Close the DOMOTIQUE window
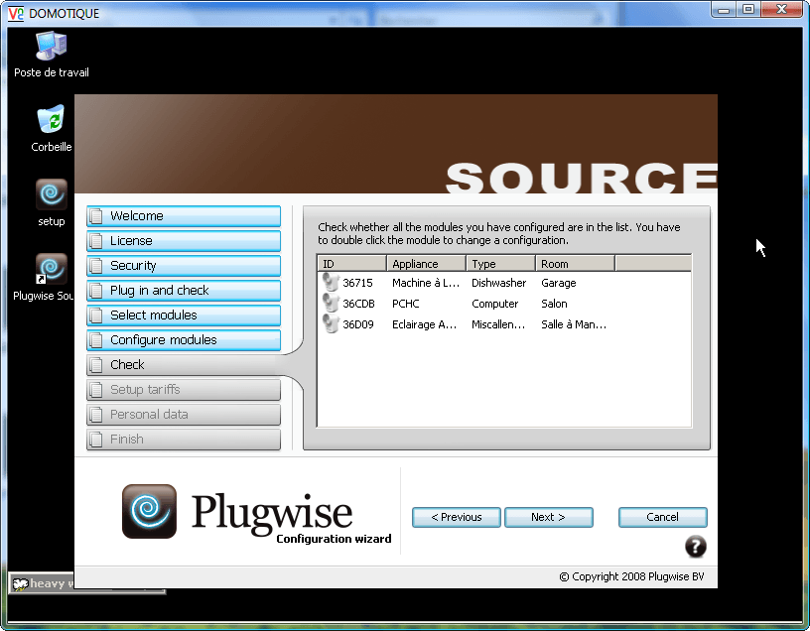The height and width of the screenshot is (631, 810). [x=781, y=10]
